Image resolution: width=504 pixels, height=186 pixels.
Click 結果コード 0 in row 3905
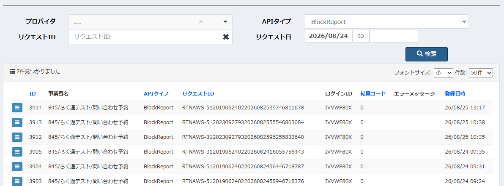(x=362, y=152)
